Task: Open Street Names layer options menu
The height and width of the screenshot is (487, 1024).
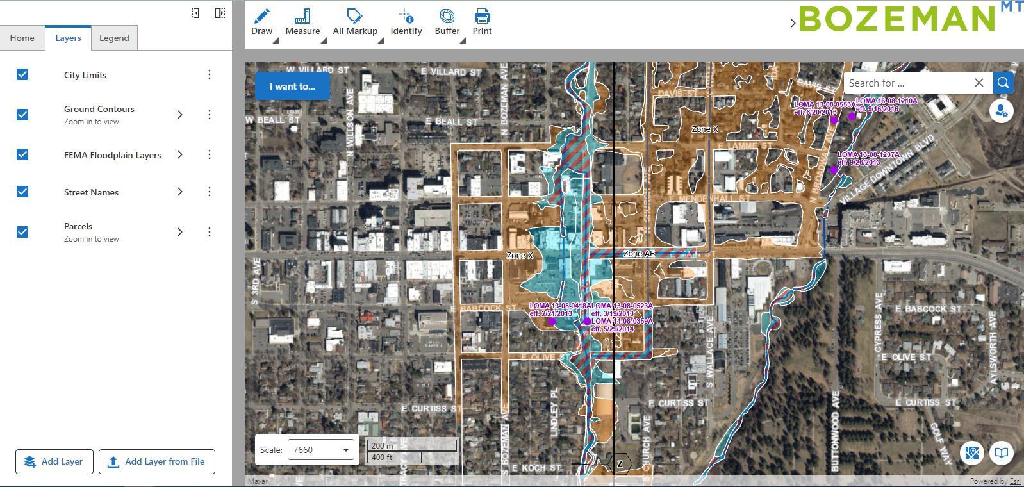Action: (x=210, y=192)
